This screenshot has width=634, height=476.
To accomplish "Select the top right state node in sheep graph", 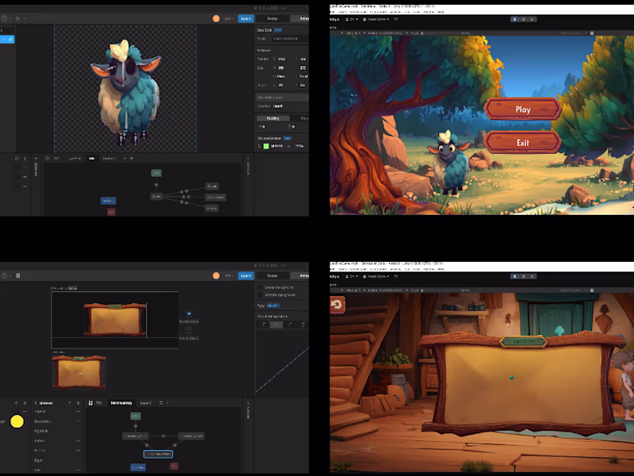I will [212, 186].
